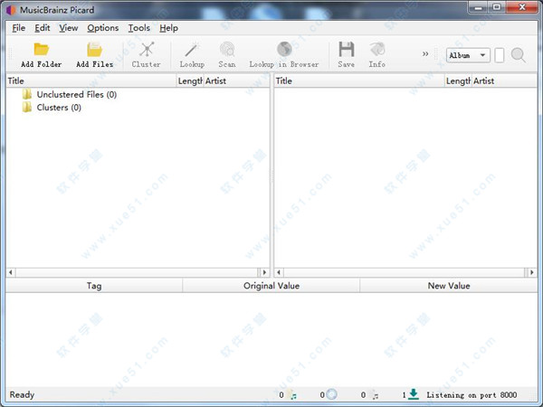
Task: Expand the toolbar overflow chevron
Action: point(425,53)
